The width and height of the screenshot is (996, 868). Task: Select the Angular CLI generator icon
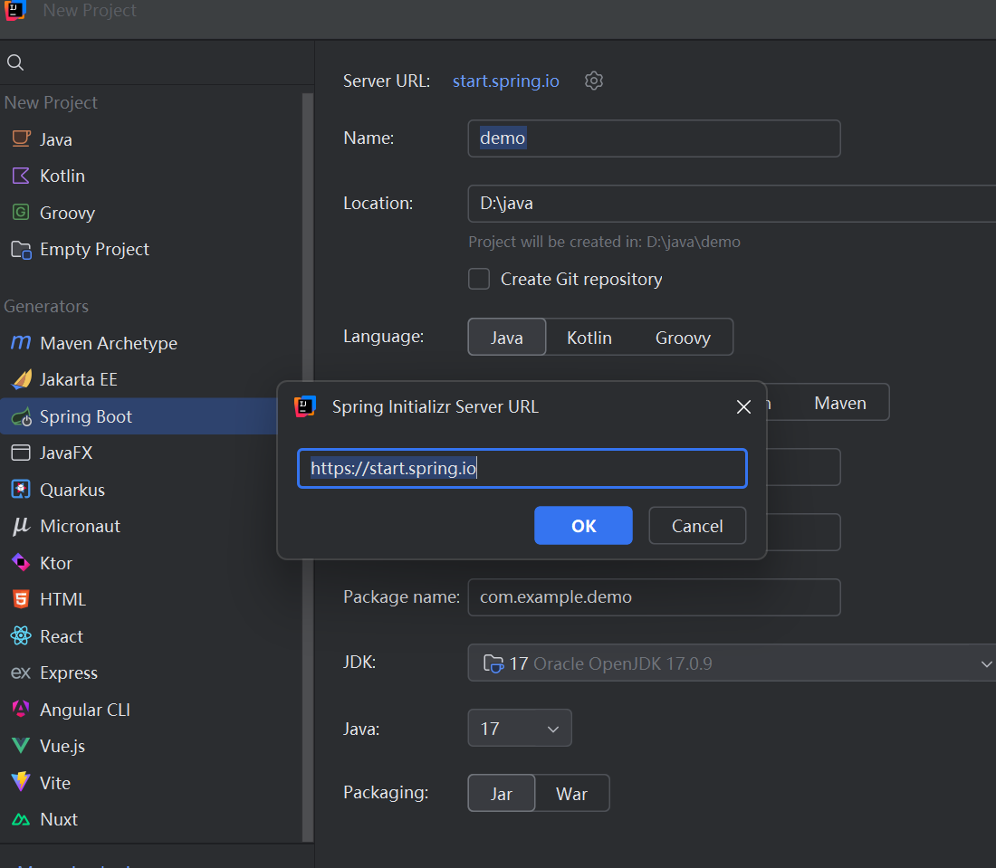tap(21, 709)
